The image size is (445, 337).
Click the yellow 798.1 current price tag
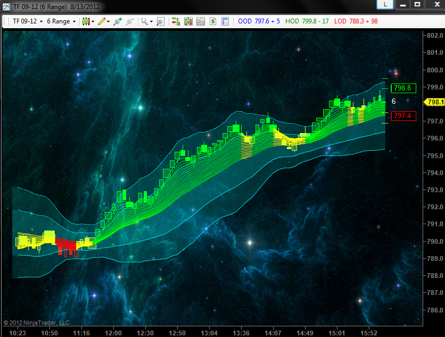434,102
